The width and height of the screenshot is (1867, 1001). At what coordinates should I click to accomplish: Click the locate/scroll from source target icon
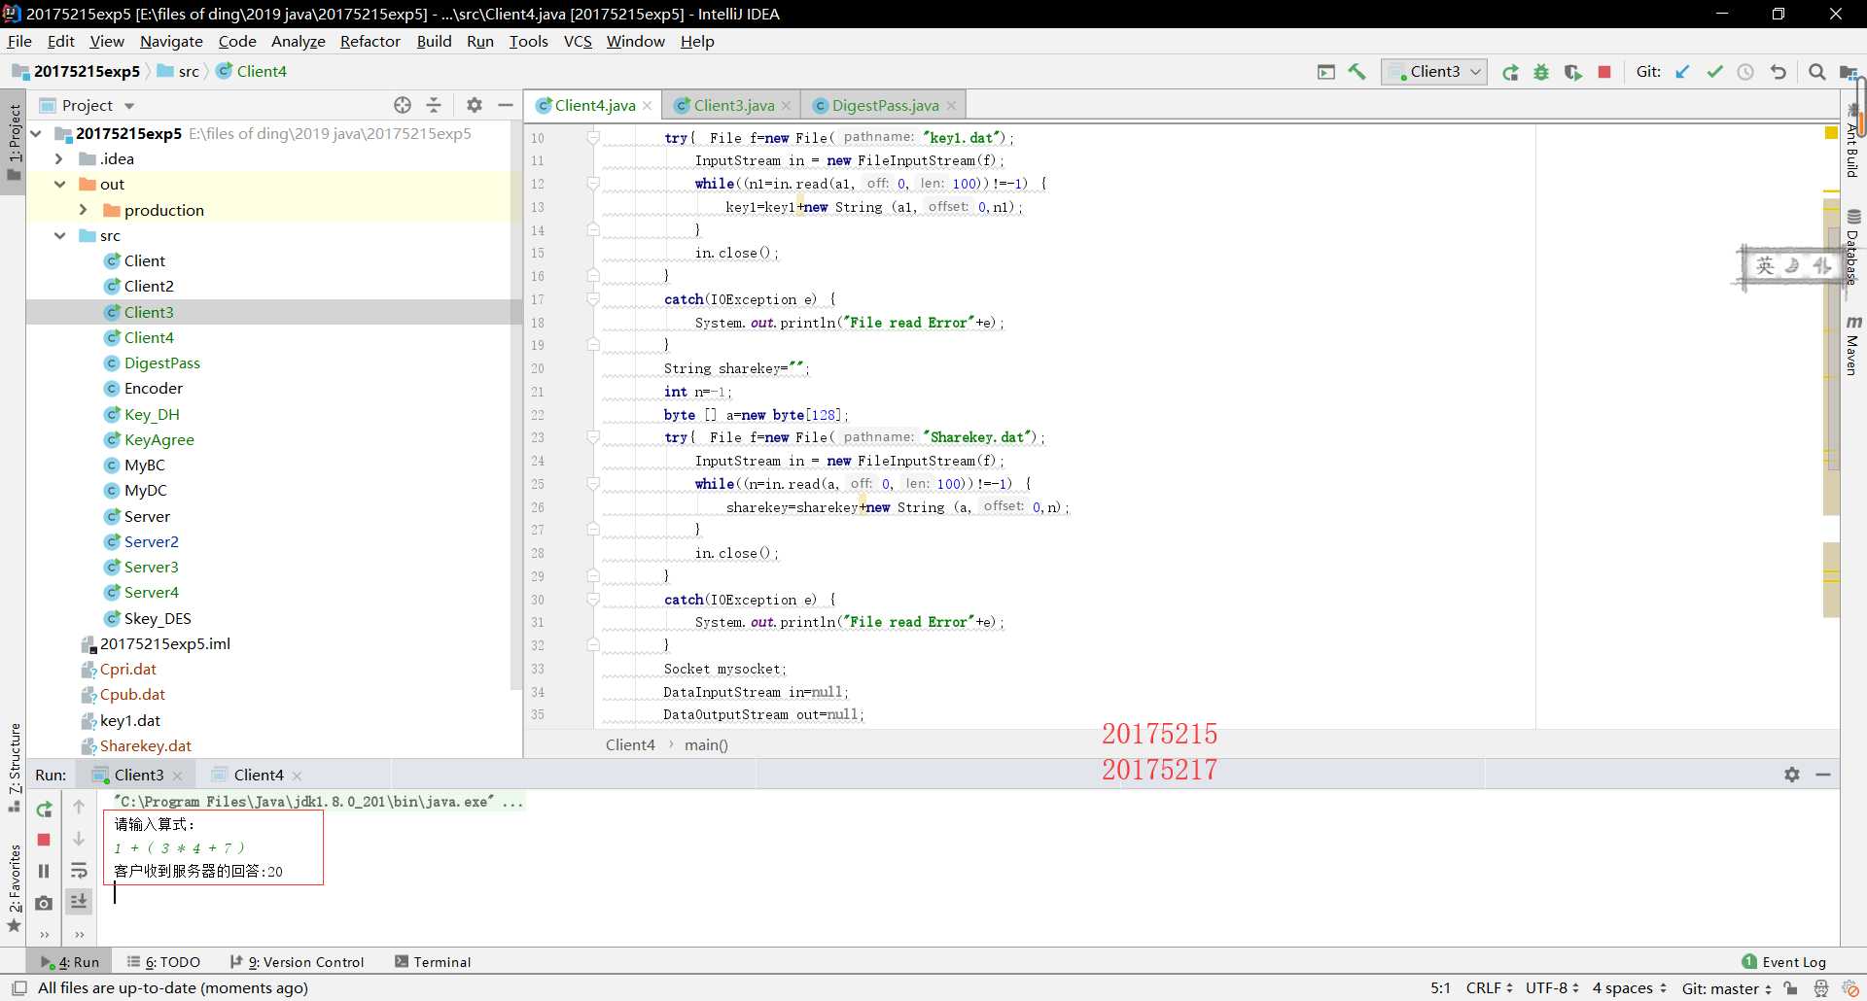(403, 105)
